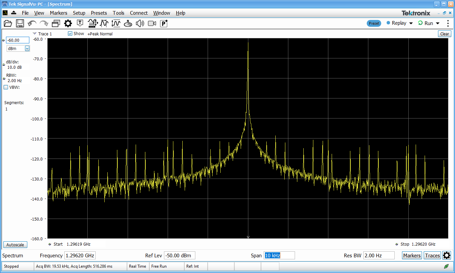Image resolution: width=455 pixels, height=273 pixels.
Task: Open the Window menu
Action: pyautogui.click(x=162, y=13)
